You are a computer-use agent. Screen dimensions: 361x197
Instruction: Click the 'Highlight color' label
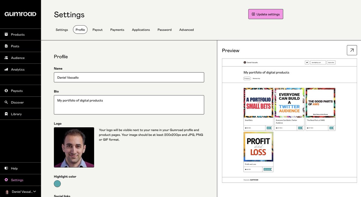(x=65, y=177)
